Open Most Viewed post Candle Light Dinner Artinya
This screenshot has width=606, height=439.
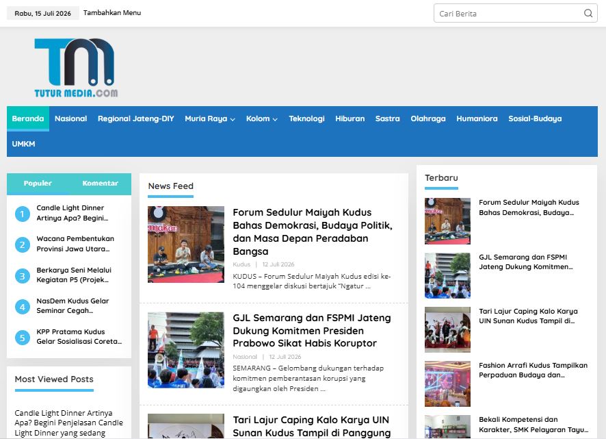point(69,423)
